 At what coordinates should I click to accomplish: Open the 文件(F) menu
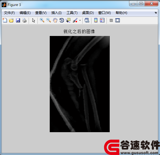point(9,13)
